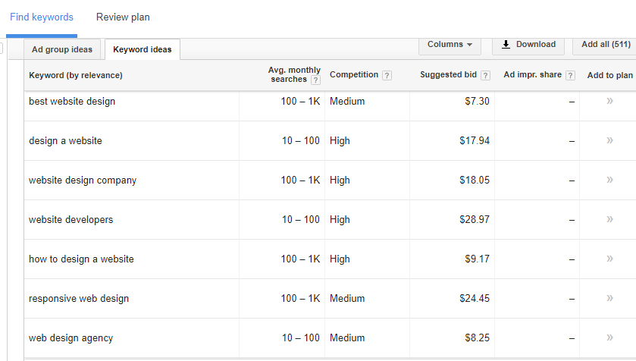Add 'website design company' to plan
This screenshot has width=636, height=361.
609,180
